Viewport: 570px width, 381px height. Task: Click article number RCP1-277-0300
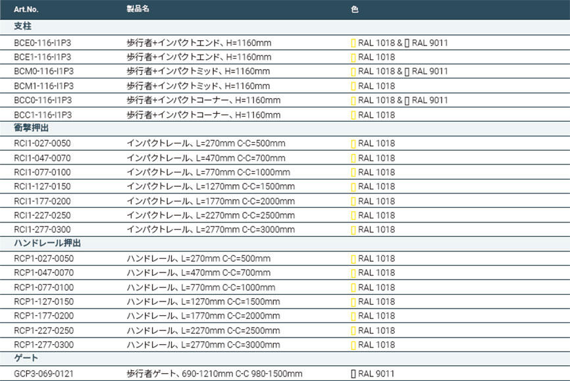pos(43,345)
